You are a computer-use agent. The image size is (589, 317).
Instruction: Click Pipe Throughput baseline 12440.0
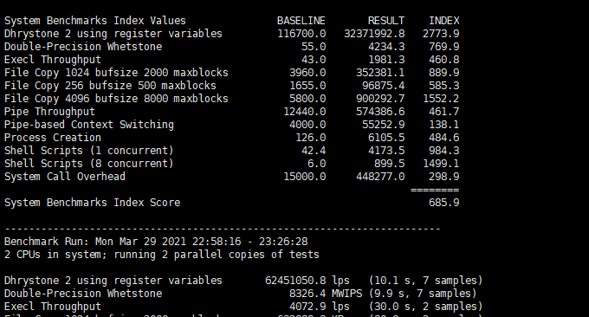click(305, 112)
